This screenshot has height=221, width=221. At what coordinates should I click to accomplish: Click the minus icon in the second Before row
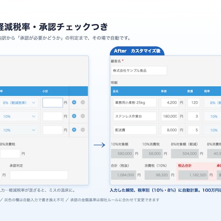(x=83, y=116)
